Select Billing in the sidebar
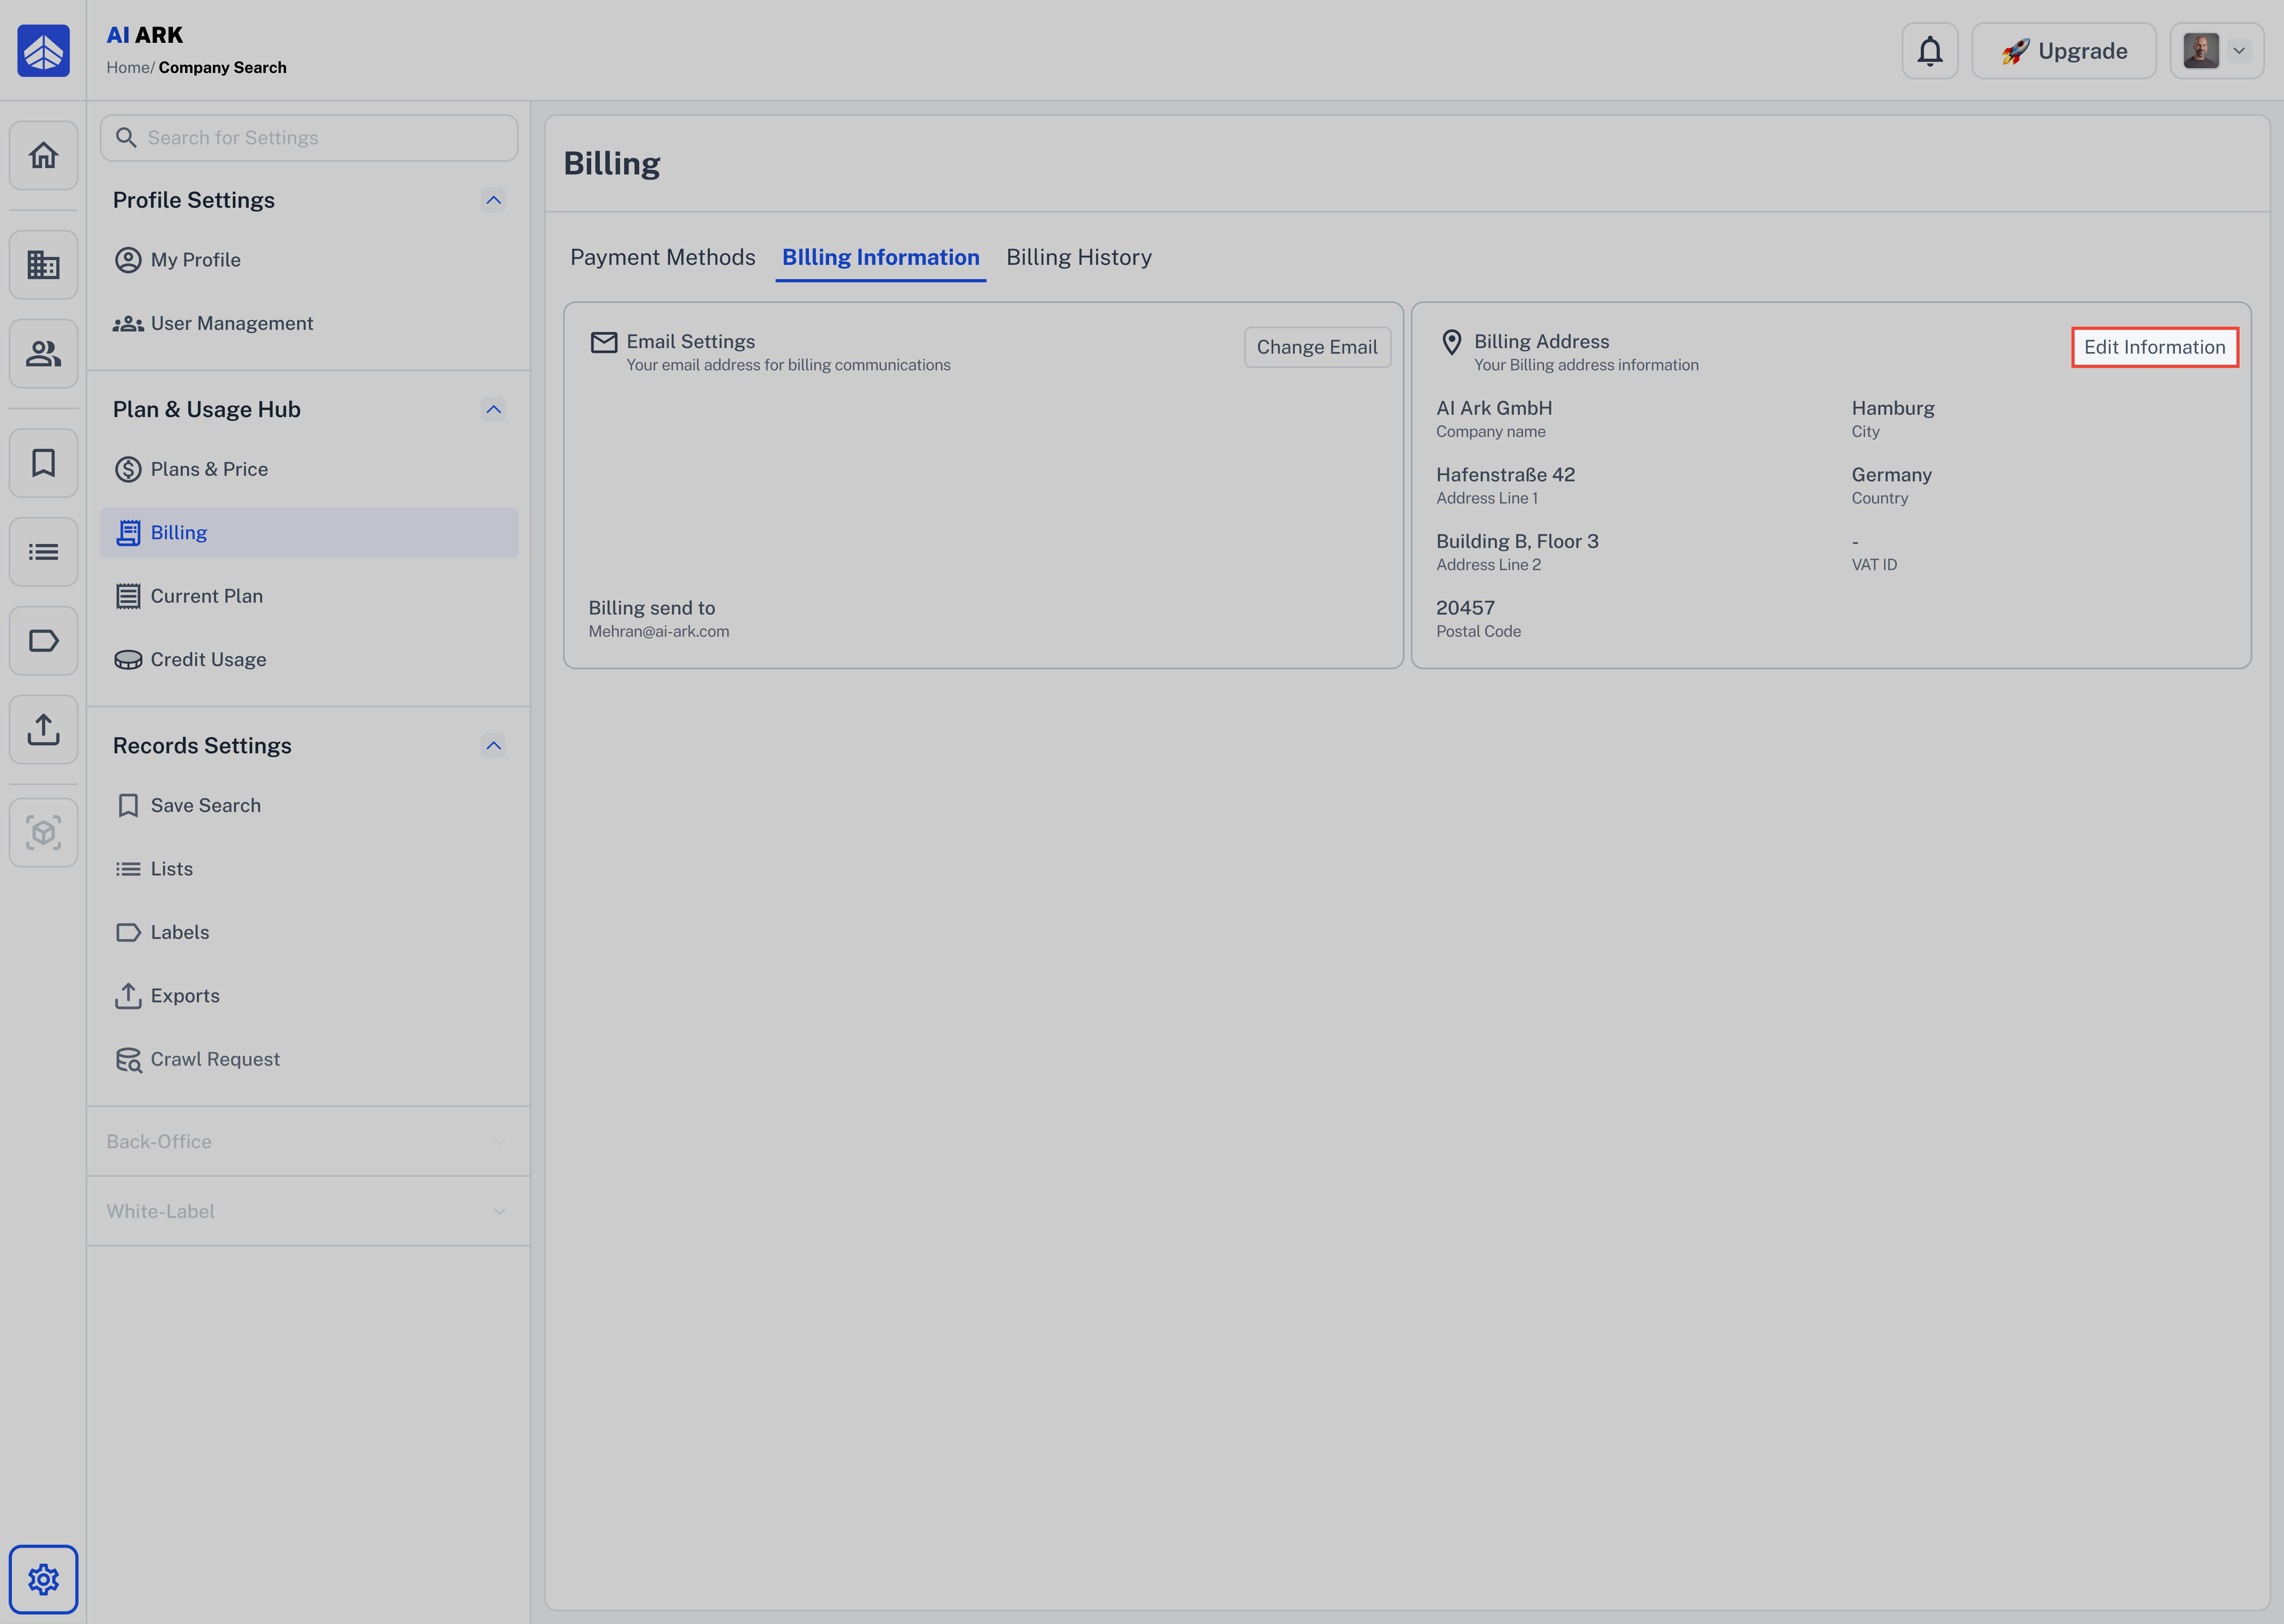This screenshot has width=2284, height=1624. coord(309,533)
